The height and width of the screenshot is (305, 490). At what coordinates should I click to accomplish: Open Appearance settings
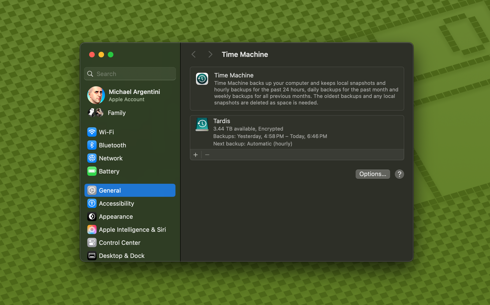(x=130, y=217)
